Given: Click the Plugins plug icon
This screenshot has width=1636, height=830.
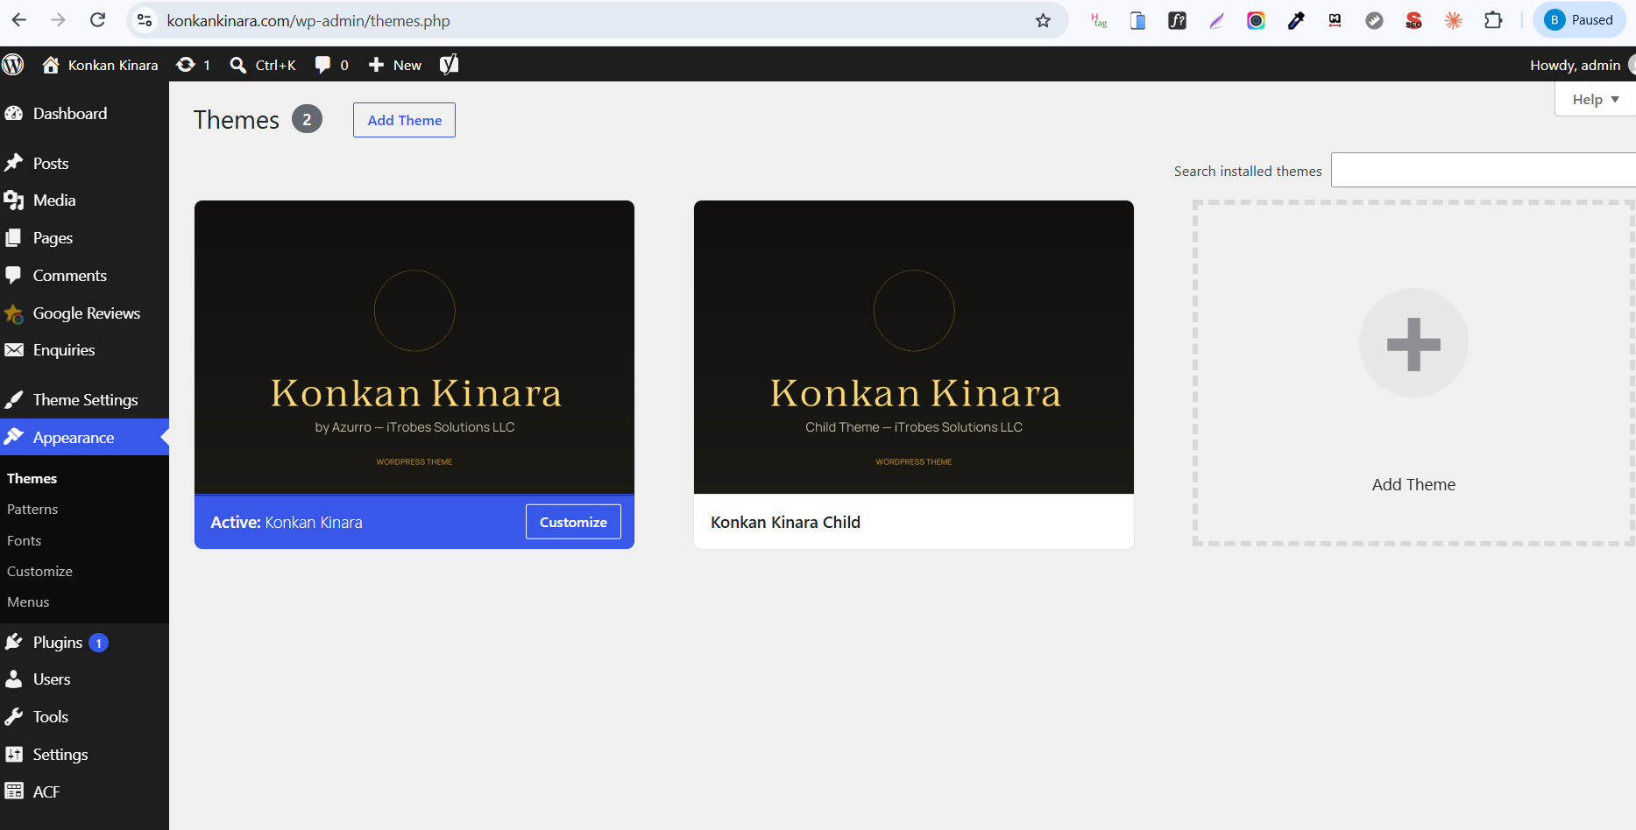Looking at the screenshot, I should (x=14, y=642).
